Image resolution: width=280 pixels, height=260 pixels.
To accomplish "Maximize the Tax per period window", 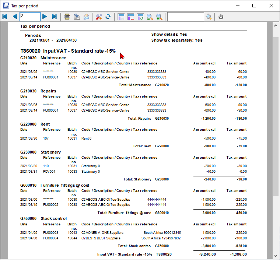I will [x=254, y=6].
